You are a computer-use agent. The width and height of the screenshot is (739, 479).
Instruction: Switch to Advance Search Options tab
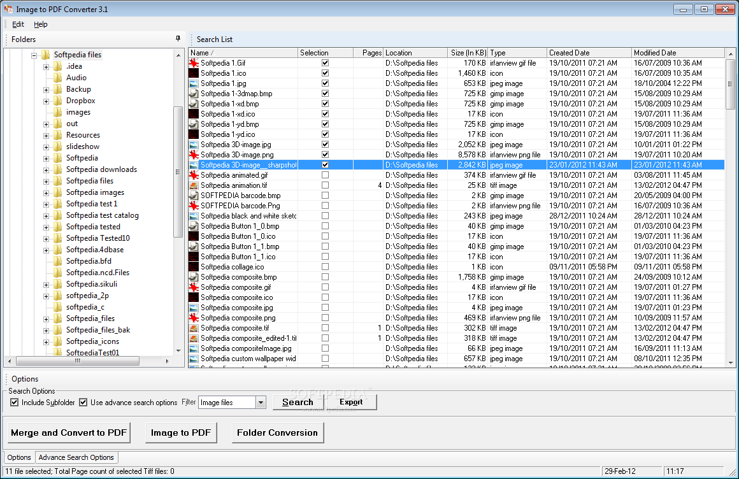click(x=76, y=457)
